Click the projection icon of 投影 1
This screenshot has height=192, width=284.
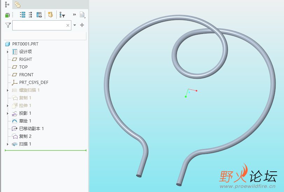[14, 113]
